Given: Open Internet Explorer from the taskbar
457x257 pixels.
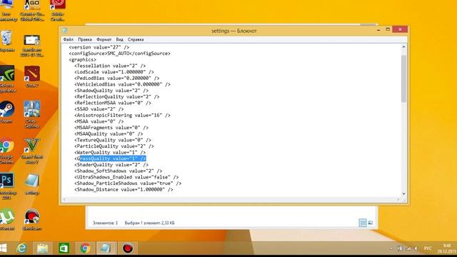Looking at the screenshot, I should coord(21,248).
